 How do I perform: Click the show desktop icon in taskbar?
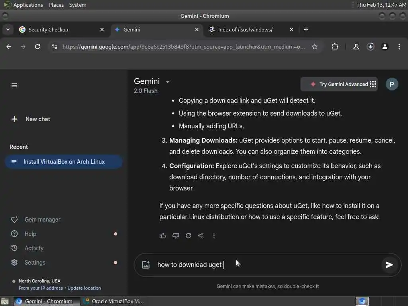5,301
